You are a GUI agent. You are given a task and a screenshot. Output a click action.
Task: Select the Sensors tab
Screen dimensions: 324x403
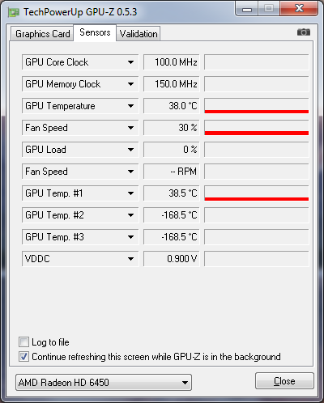[95, 32]
